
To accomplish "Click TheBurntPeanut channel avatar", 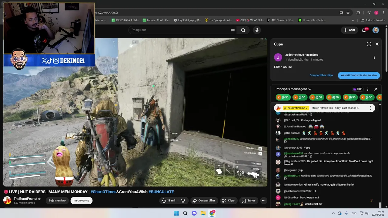I will (x=7, y=200).
